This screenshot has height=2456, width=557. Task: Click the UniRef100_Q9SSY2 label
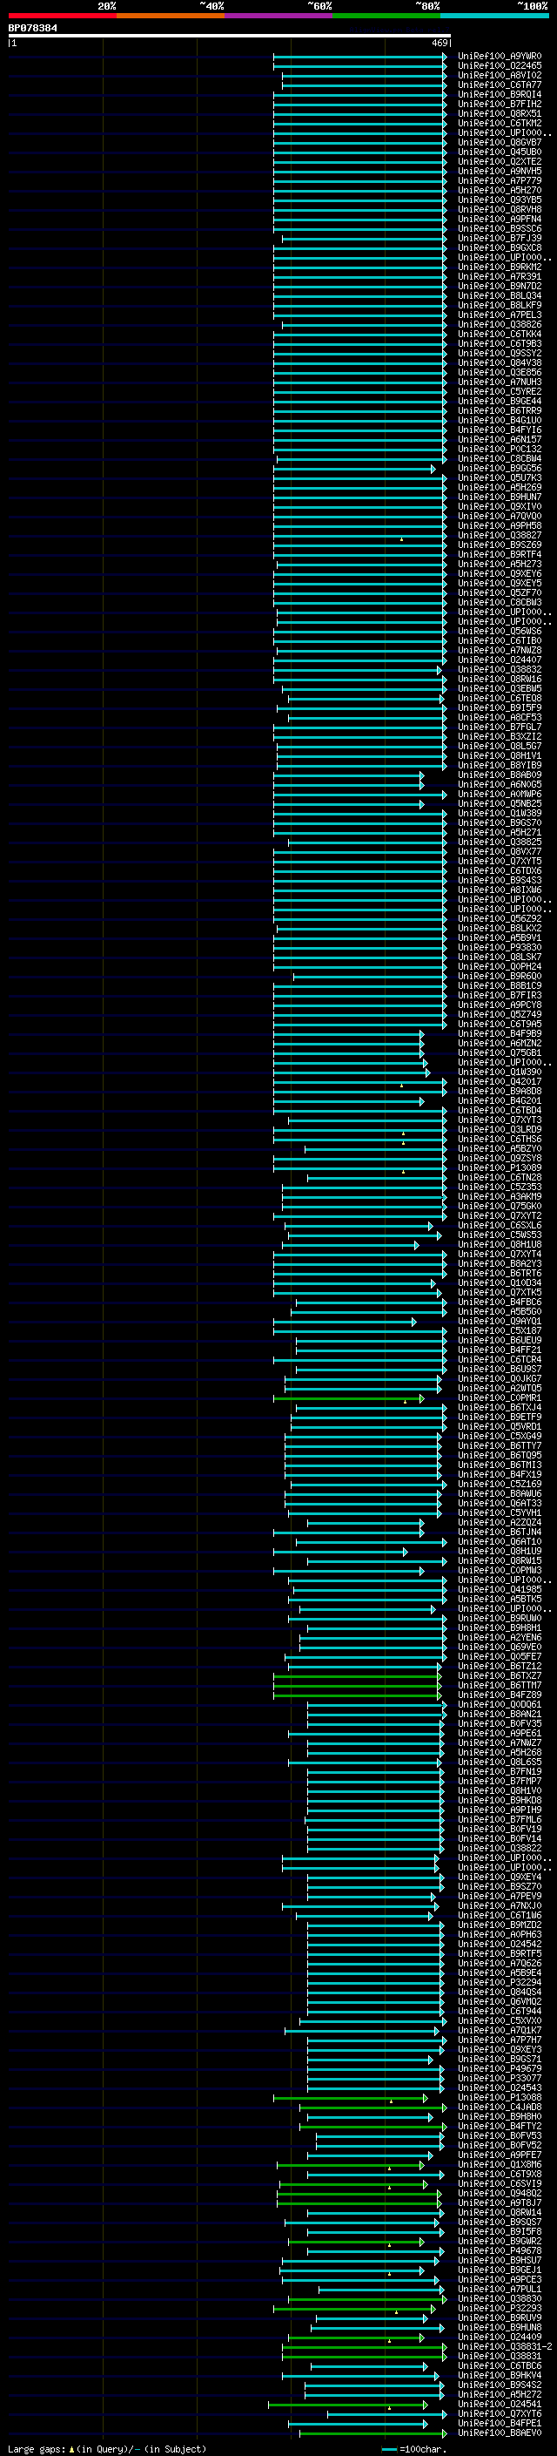click(x=500, y=354)
